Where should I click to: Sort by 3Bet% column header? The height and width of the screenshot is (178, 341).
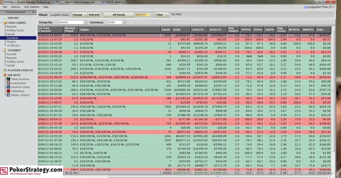pos(270,29)
